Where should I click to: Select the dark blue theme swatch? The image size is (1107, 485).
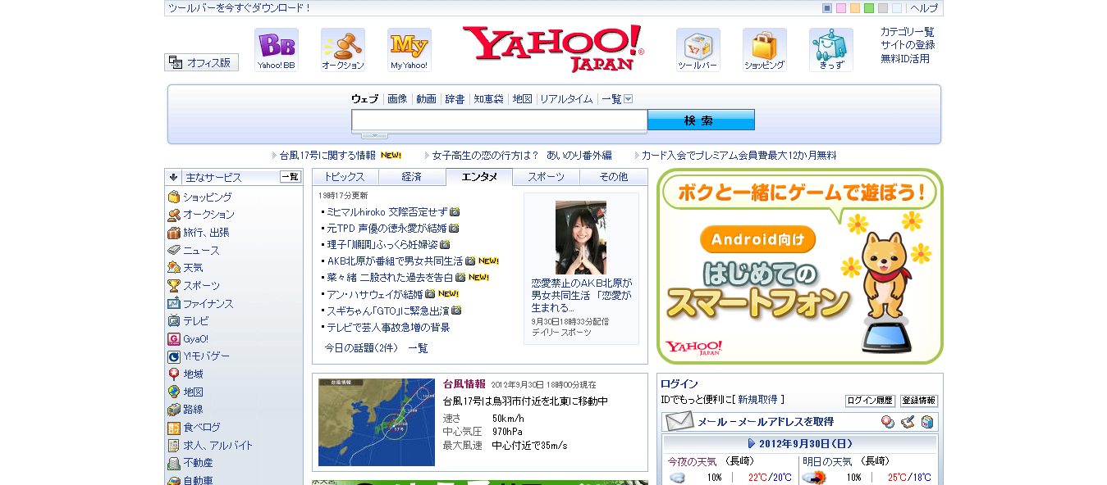tap(827, 8)
